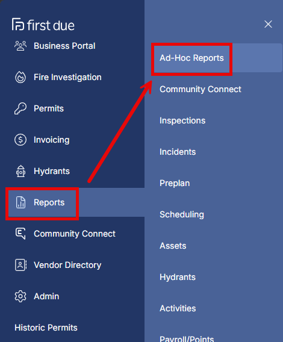Image resolution: width=283 pixels, height=342 pixels.
Task: Click the First Due logo
Action: coord(43,25)
